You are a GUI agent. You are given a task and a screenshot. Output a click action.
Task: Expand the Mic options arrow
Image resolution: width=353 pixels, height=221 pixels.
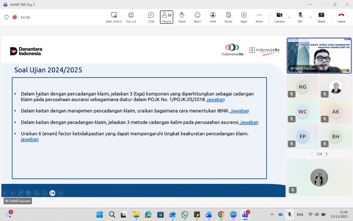pos(310,17)
